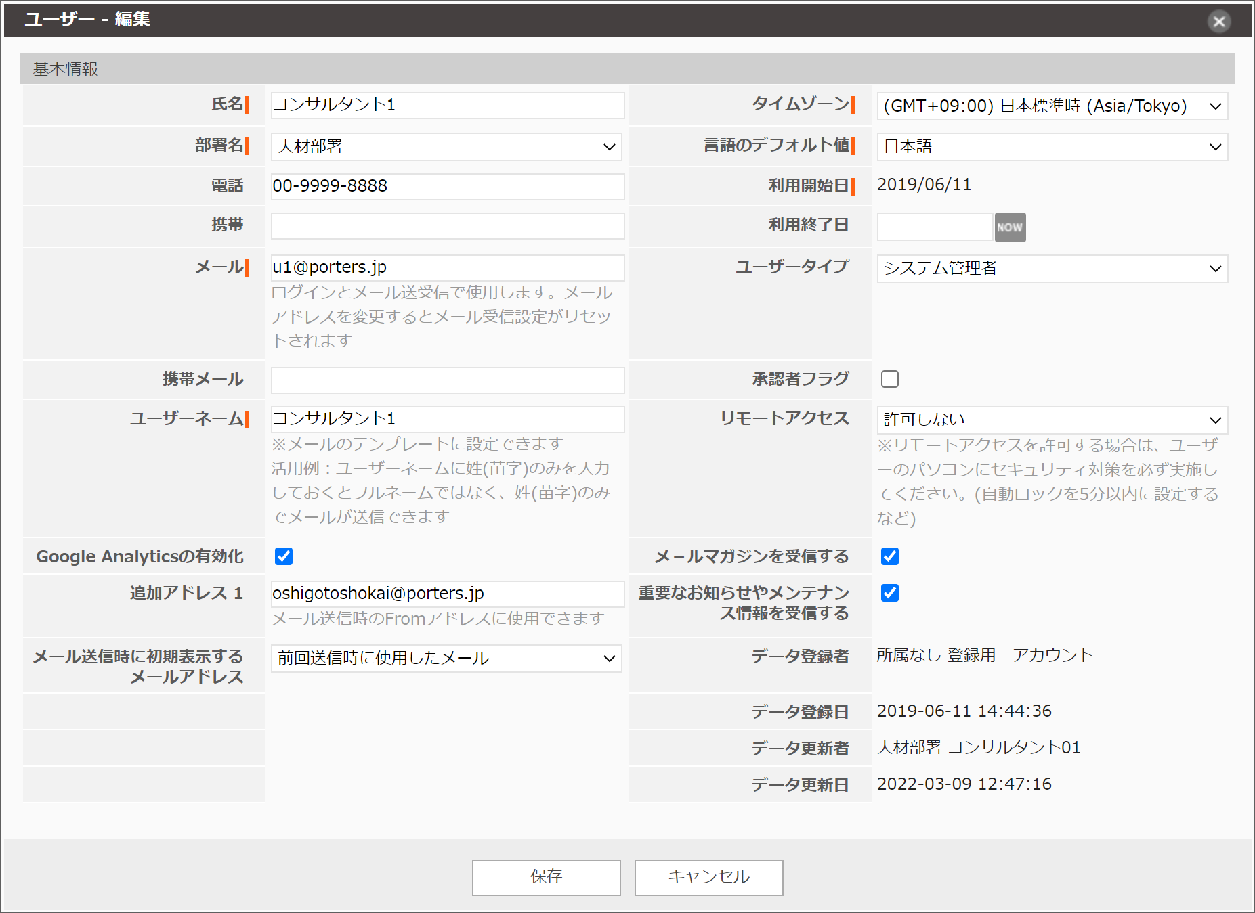Open the メール送信時に初期表示するメールアドレス dropdown

[446, 658]
